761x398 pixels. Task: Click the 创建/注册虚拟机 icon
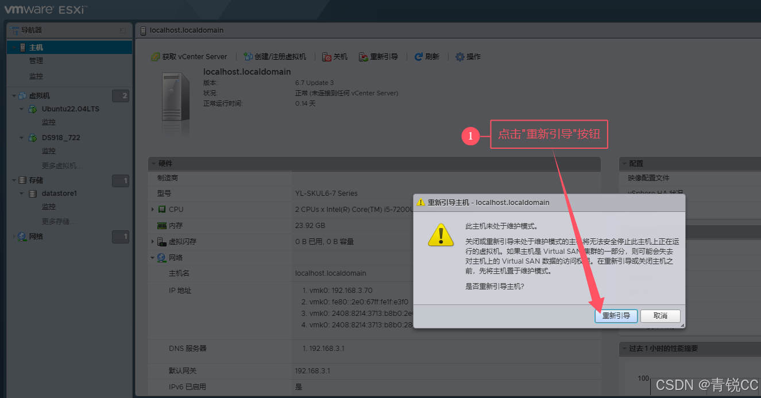tap(248, 57)
